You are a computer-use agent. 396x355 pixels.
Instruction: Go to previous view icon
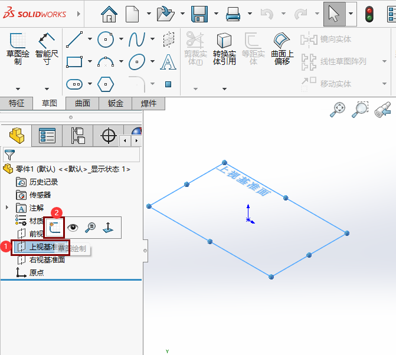click(382, 110)
